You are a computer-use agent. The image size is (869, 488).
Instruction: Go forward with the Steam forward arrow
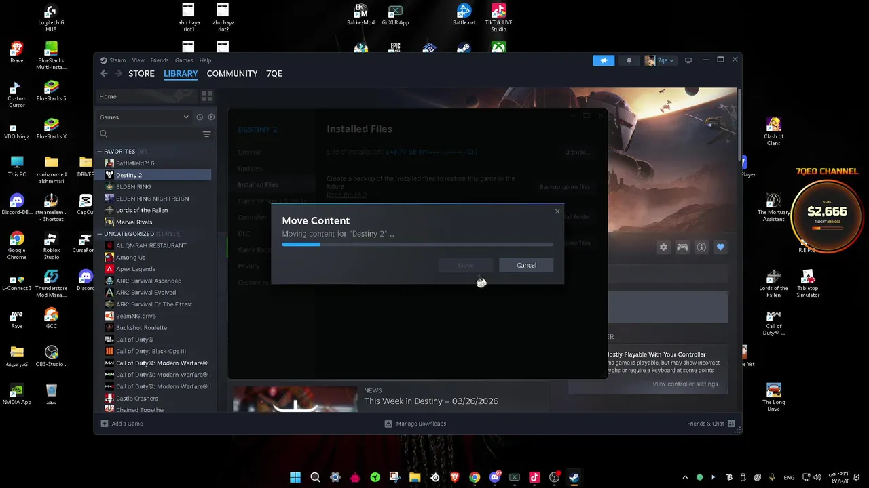[118, 73]
